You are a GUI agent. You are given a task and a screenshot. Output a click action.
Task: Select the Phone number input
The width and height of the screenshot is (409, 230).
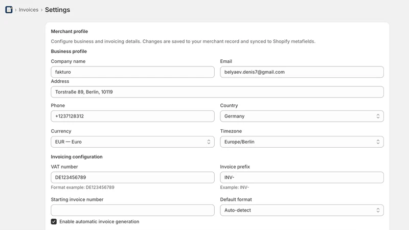point(132,116)
